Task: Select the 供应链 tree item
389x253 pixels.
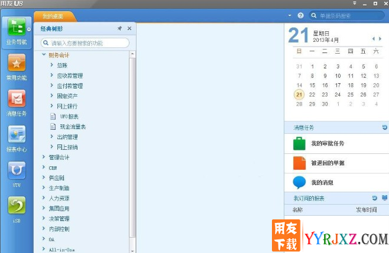Action: 57,178
